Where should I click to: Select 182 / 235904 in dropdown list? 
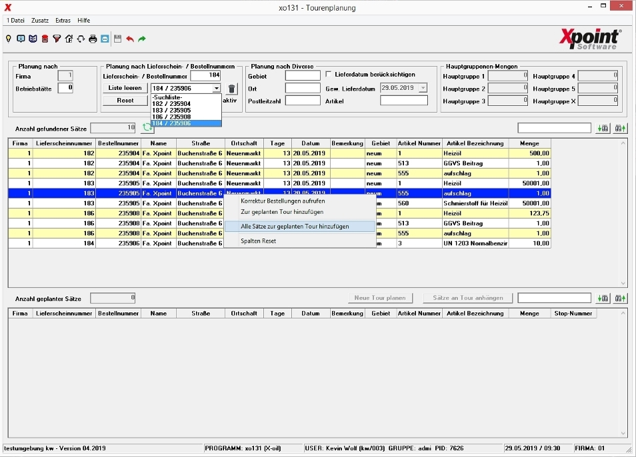tap(186, 104)
